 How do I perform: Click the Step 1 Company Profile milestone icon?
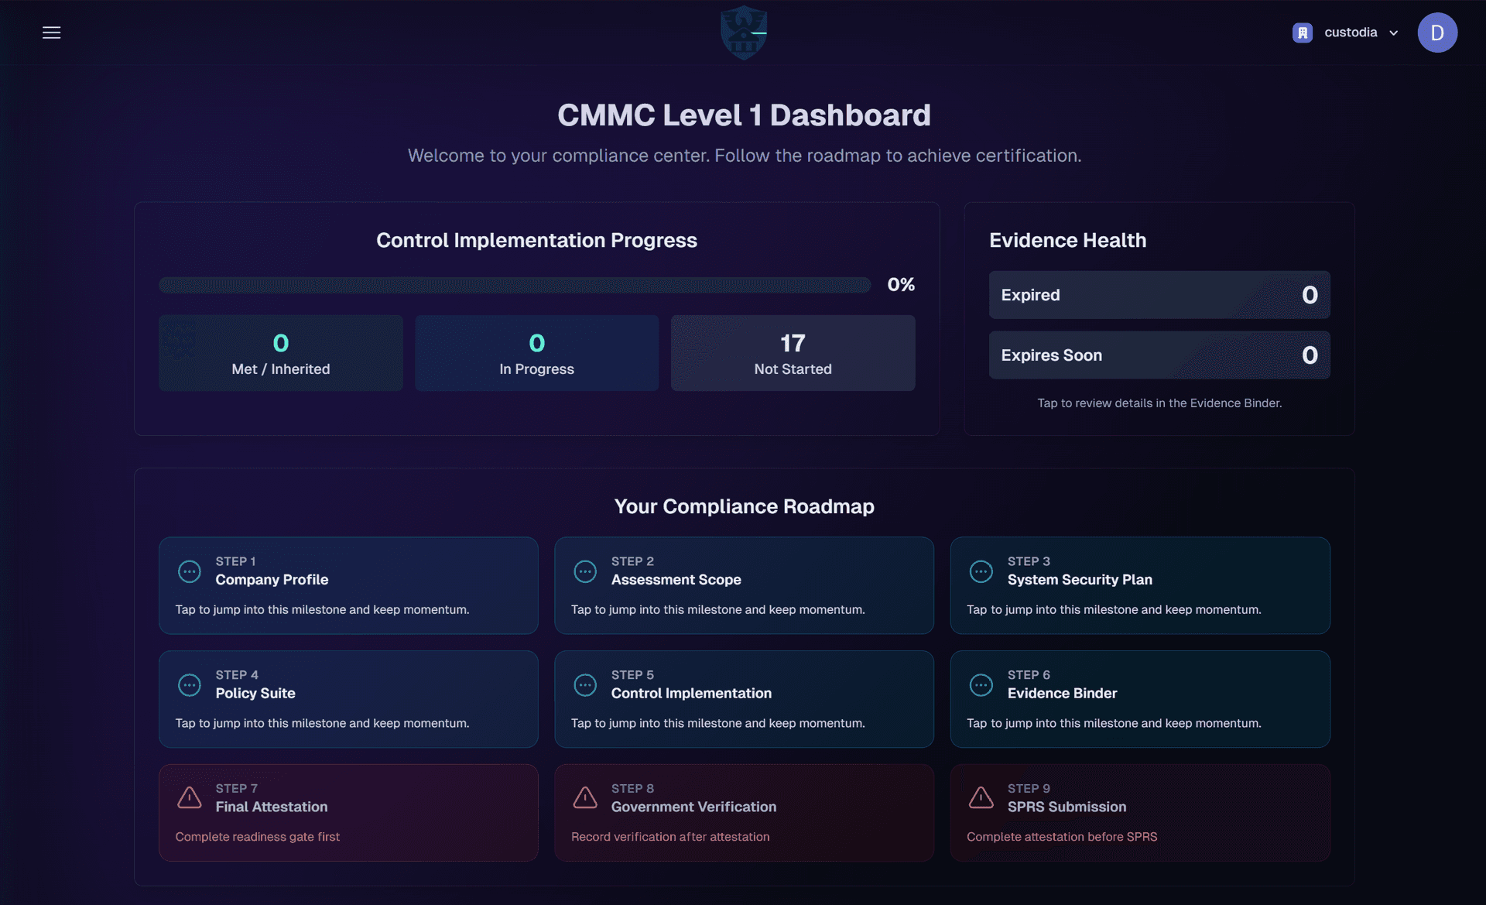[190, 571]
